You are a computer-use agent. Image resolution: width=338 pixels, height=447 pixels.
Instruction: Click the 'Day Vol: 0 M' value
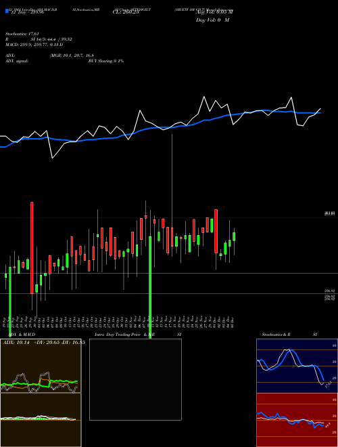coord(212,20)
